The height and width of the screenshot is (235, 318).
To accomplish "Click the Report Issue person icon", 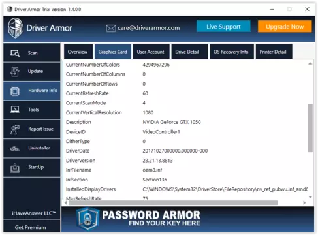I will tap(15, 129).
